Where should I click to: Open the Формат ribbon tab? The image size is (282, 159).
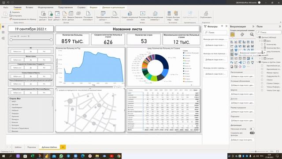(x=93, y=8)
